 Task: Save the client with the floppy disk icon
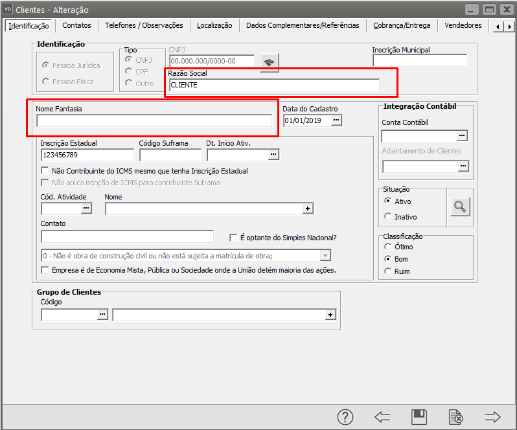(419, 416)
